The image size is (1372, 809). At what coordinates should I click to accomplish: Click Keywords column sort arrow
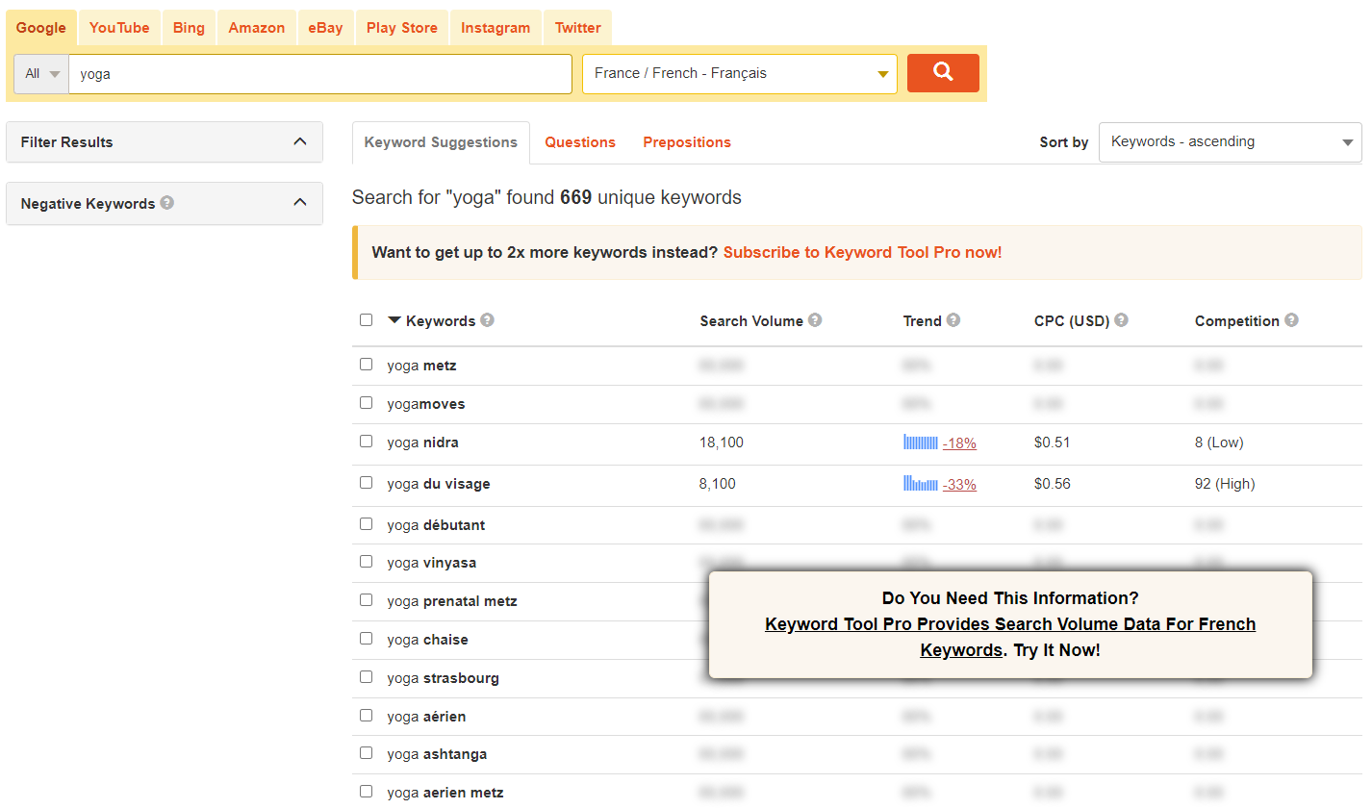click(394, 320)
